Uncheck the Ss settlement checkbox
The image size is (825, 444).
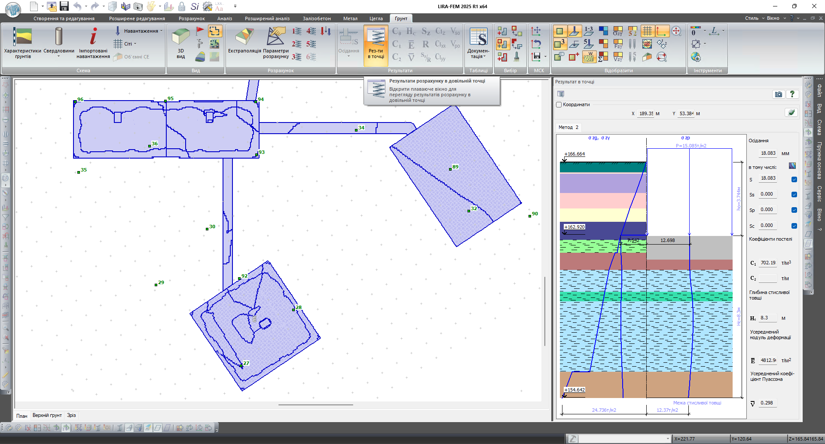pyautogui.click(x=794, y=195)
